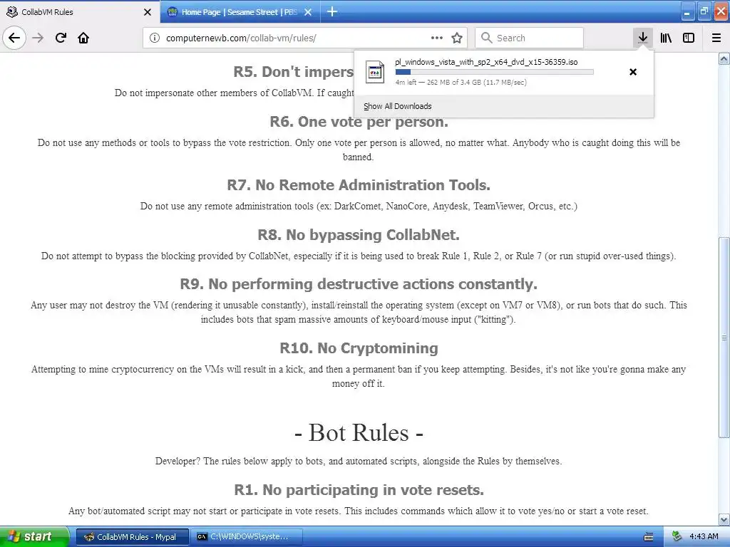Screen dimensions: 730x547
Task: Click the R10 No Cryptomining heading
Action: [x=359, y=348]
